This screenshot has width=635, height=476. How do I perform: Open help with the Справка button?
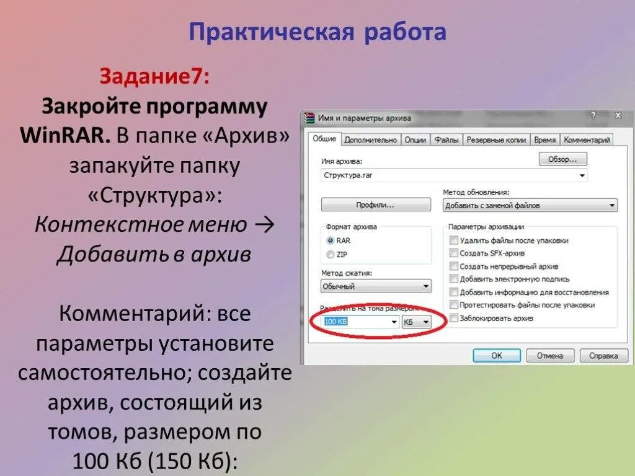click(x=603, y=355)
